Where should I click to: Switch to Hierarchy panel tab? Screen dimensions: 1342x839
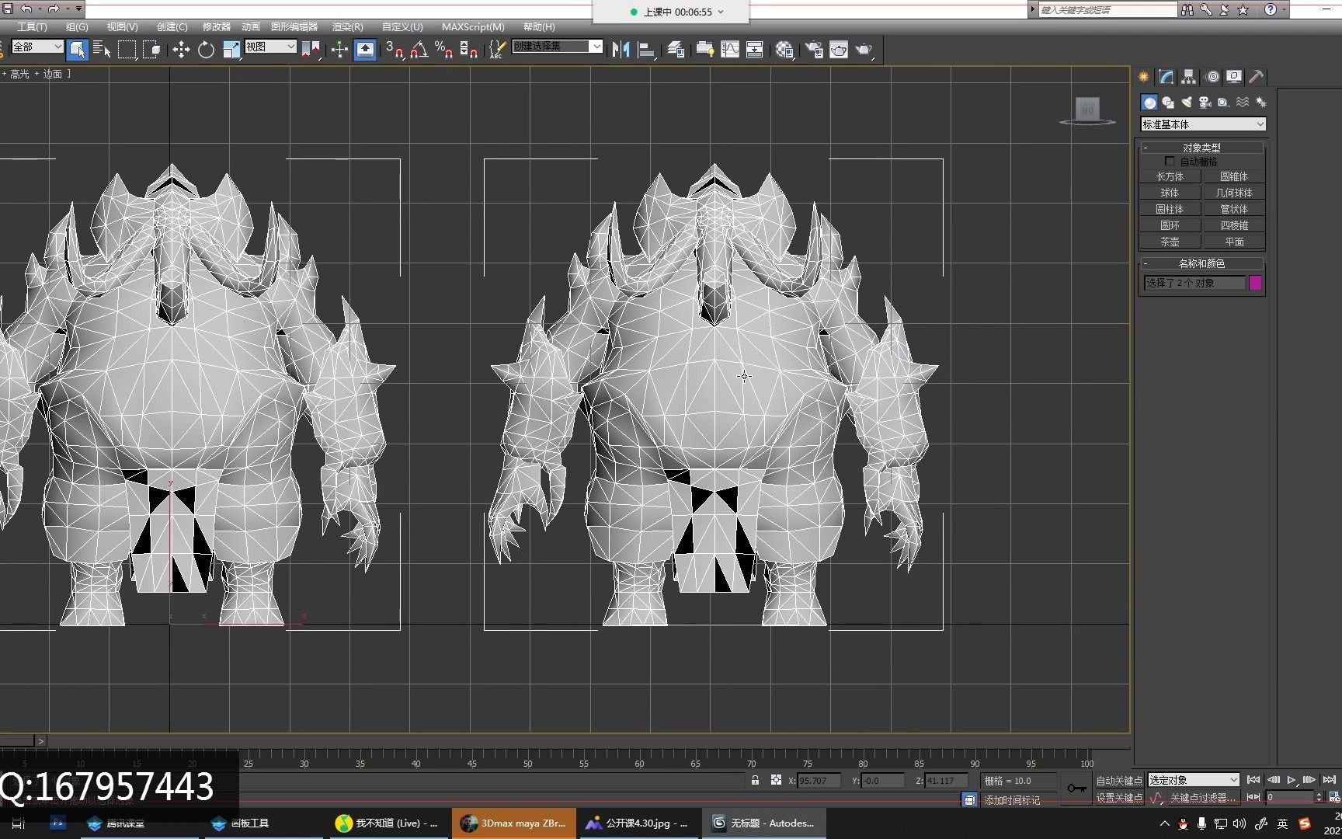[x=1188, y=76]
